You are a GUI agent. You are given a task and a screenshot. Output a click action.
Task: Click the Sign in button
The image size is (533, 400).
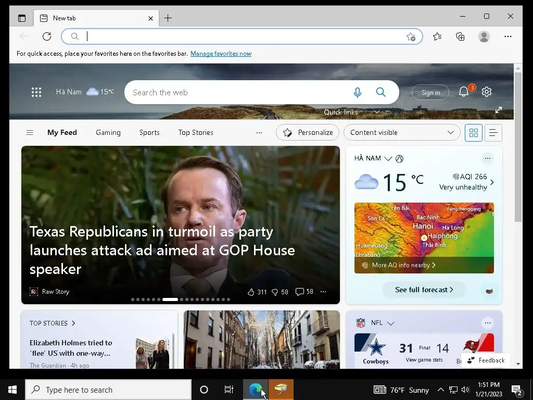point(430,92)
